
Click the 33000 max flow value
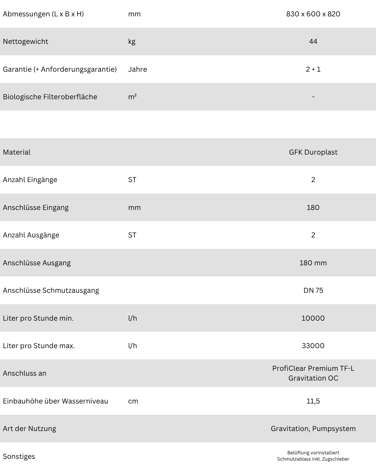[313, 346]
